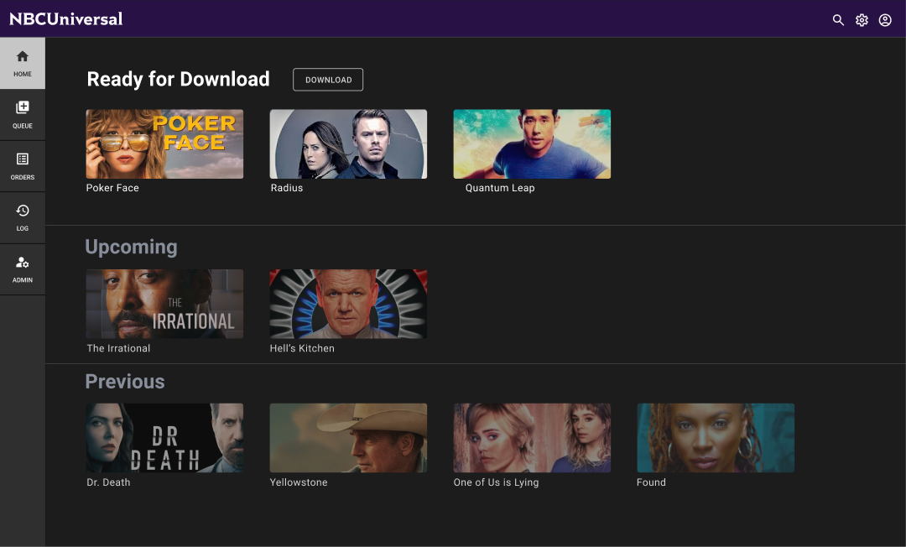Viewport: 906px width, 547px height.
Task: Open the One of Us is Lying thumbnail
Action: [x=532, y=438]
